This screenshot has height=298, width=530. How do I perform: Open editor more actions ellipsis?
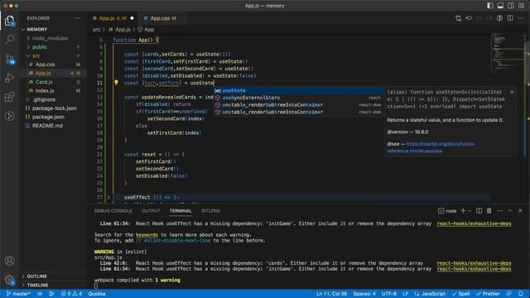click(x=521, y=18)
